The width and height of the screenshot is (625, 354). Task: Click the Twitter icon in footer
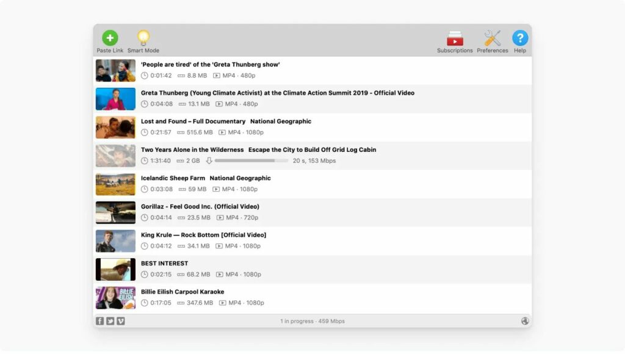click(x=110, y=321)
